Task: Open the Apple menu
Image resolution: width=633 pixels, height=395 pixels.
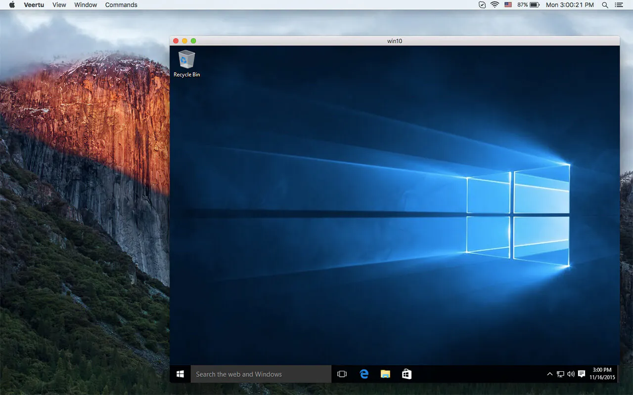Action: point(12,5)
